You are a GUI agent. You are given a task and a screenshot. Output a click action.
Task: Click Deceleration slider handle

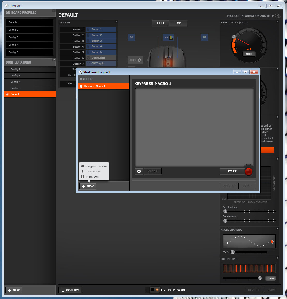(225, 221)
